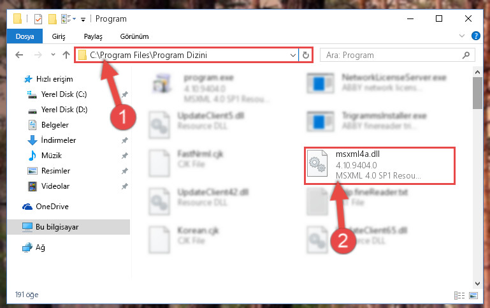The height and width of the screenshot is (308, 490).
Task: Toggle the pin next to Müzik
Action: [x=125, y=156]
